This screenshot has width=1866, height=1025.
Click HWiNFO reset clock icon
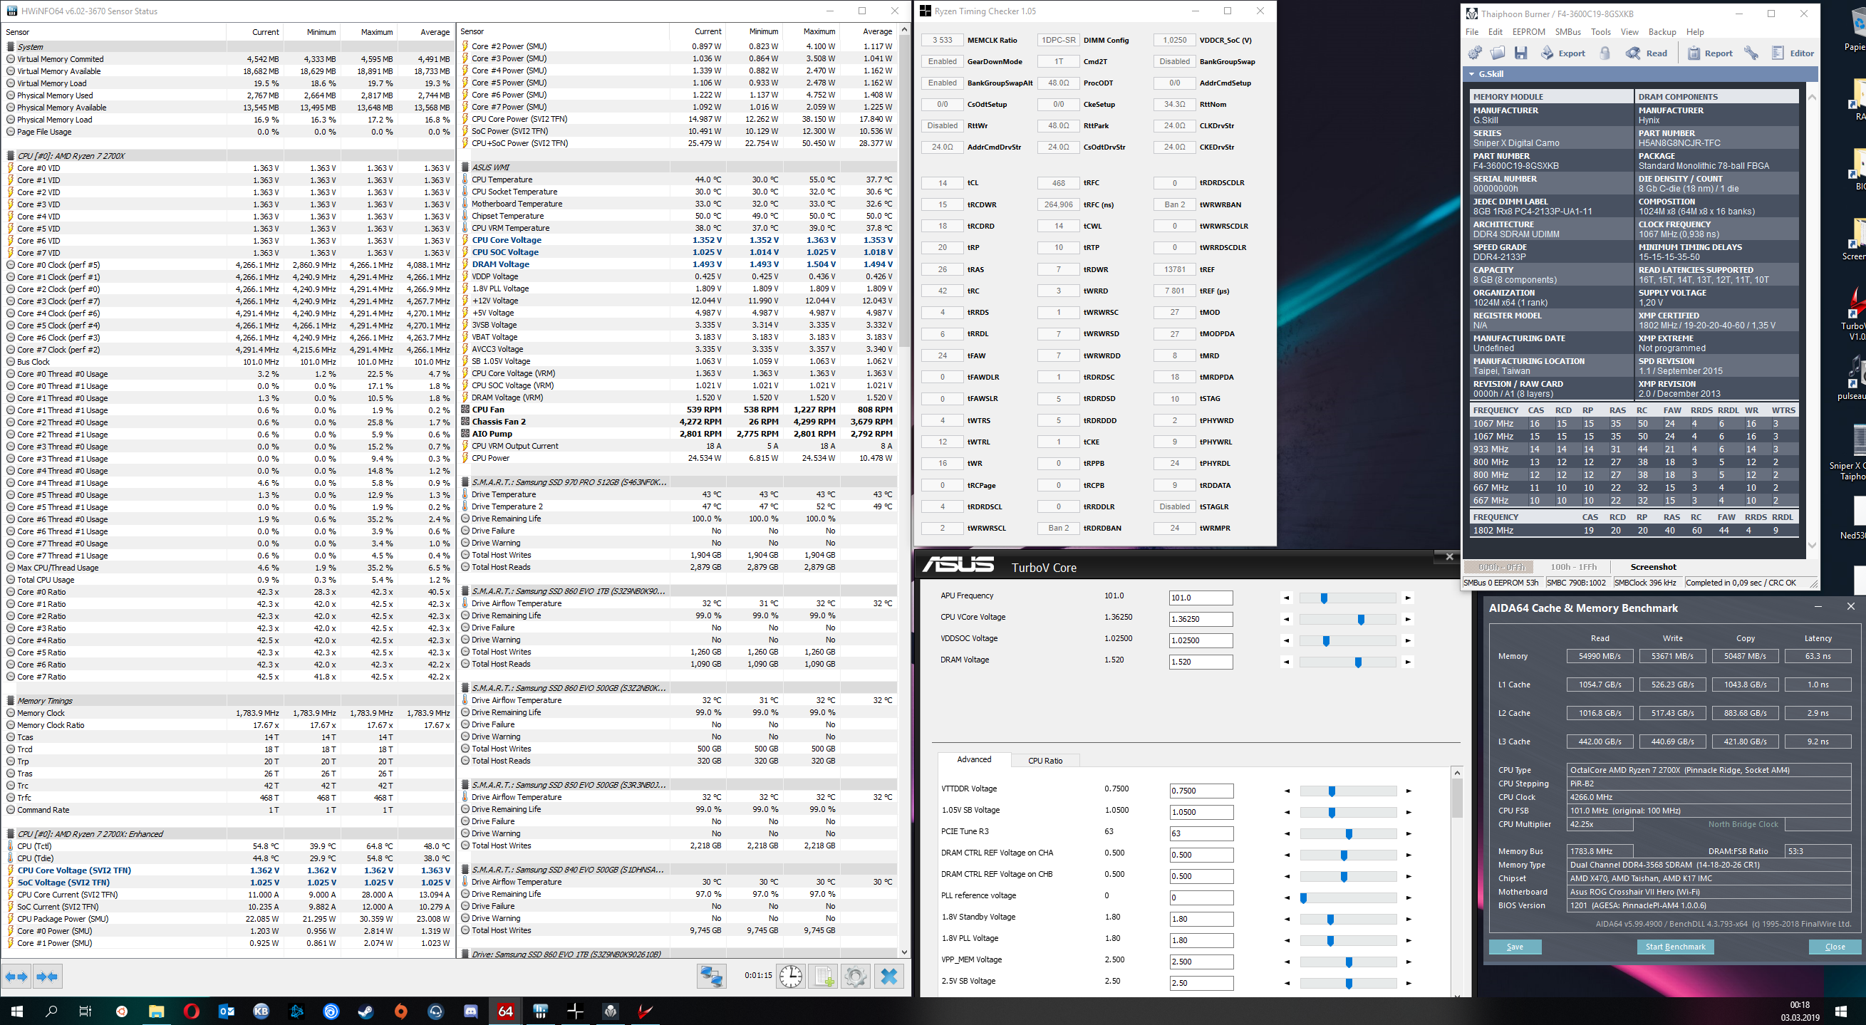pyautogui.click(x=790, y=977)
